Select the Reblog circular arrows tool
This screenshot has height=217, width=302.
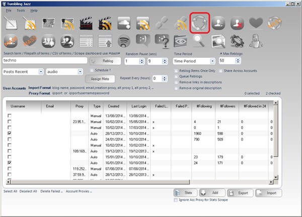click(x=199, y=23)
